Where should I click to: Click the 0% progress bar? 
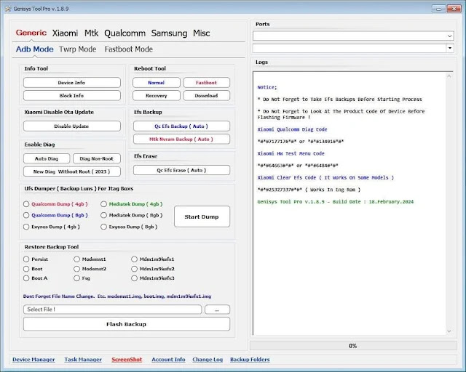tap(353, 346)
